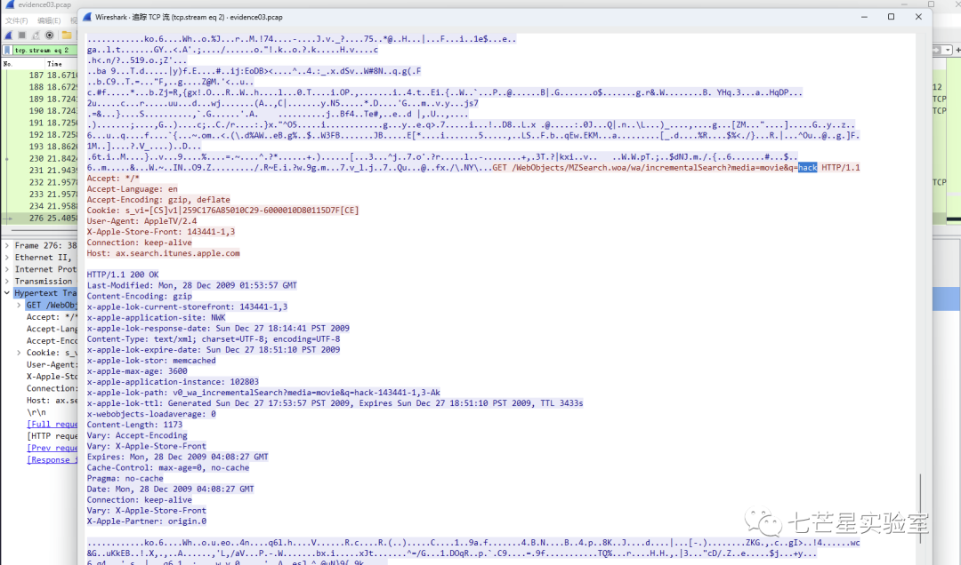Click the start capture shark fin icon
The image size is (961, 565).
pyautogui.click(x=9, y=36)
